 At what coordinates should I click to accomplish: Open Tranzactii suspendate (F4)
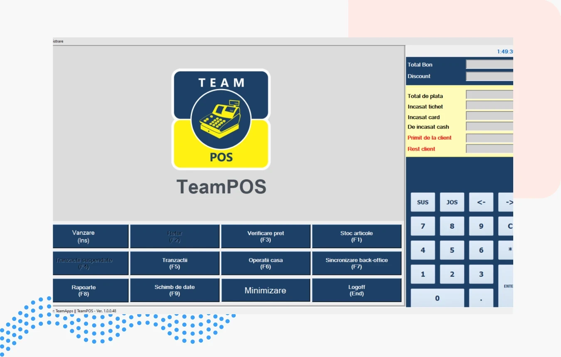[x=91, y=263]
